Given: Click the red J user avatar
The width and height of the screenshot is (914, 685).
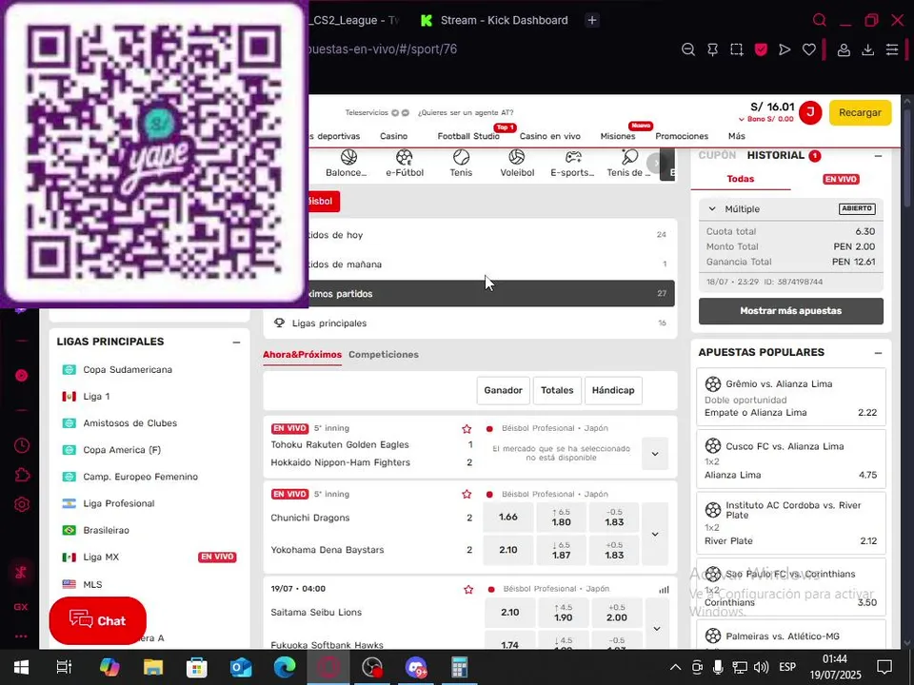Looking at the screenshot, I should coord(809,112).
